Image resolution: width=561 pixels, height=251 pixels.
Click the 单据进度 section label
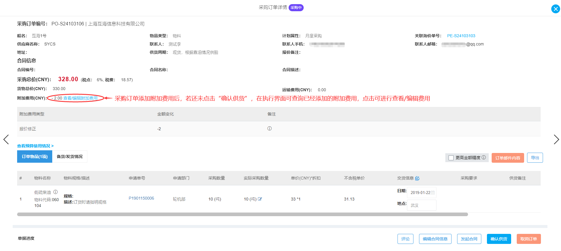coord(26,238)
